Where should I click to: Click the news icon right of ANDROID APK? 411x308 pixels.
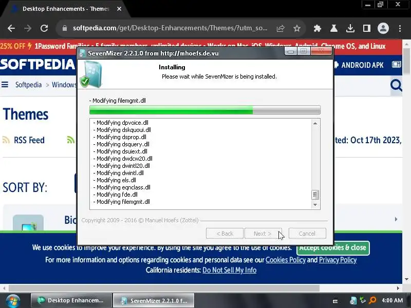396,65
